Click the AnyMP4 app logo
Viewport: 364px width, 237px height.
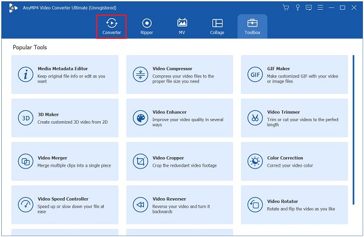point(13,8)
